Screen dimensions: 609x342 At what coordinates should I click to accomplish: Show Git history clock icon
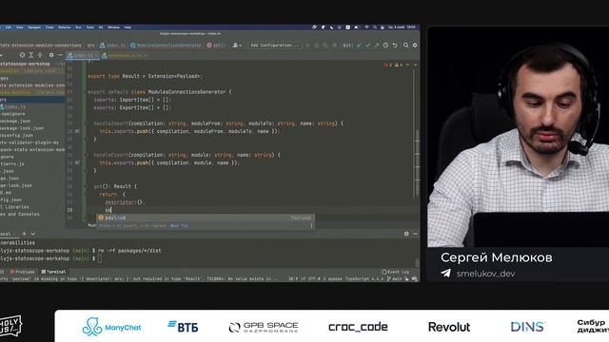(x=385, y=46)
